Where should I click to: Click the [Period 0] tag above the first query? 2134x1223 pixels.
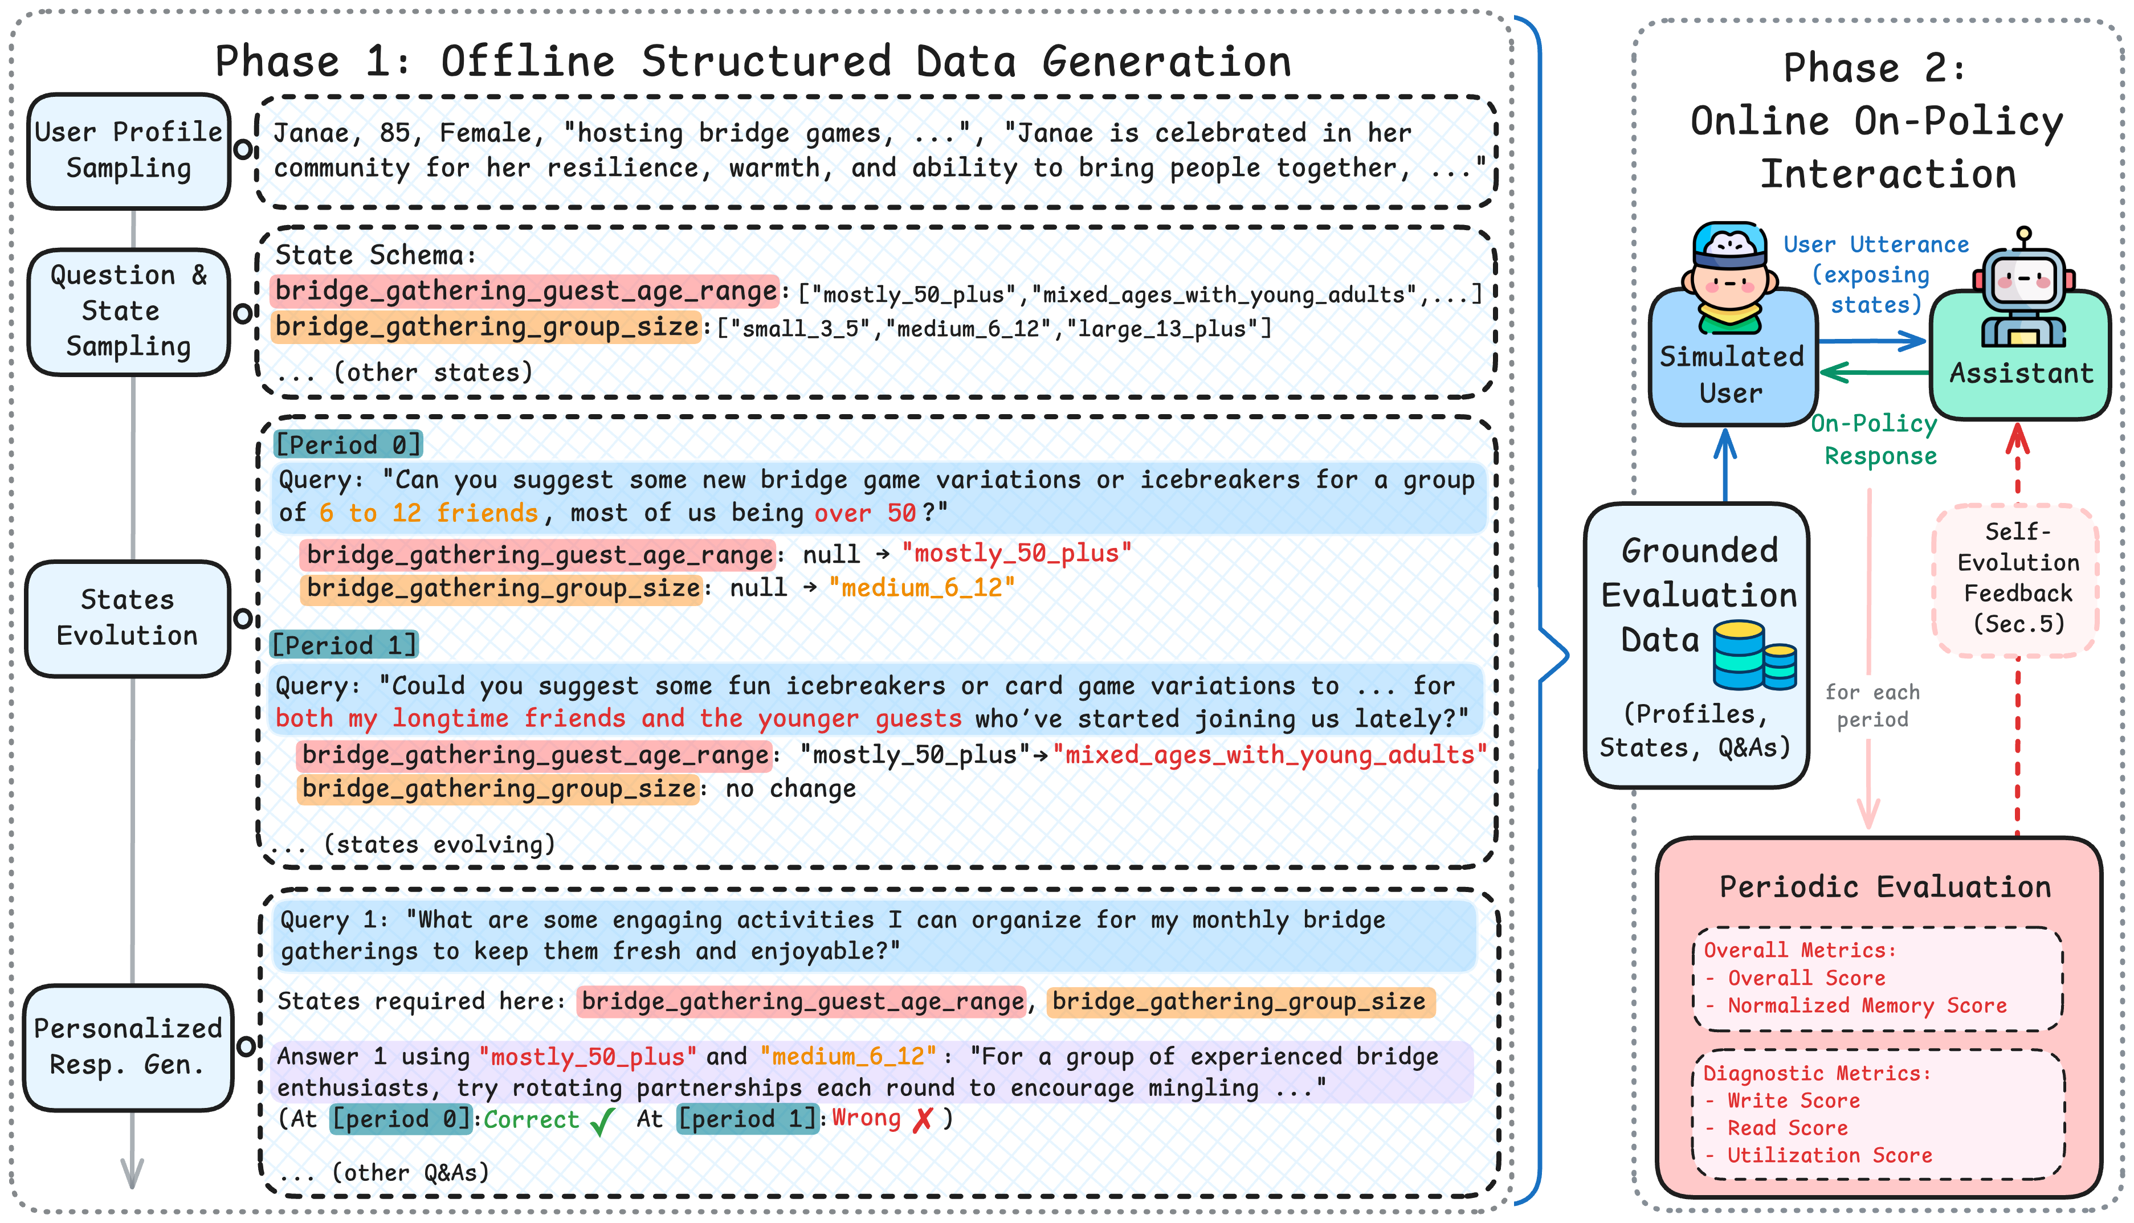coord(348,444)
